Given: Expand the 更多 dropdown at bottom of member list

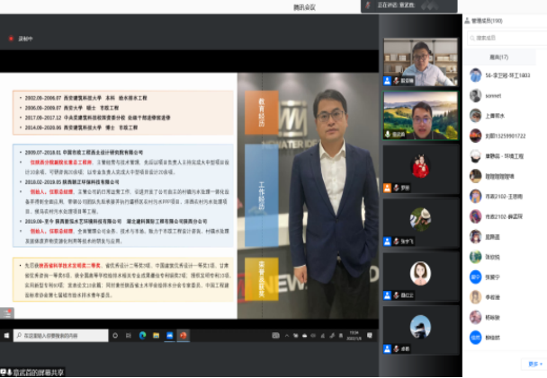Looking at the screenshot, I should pos(535,364).
